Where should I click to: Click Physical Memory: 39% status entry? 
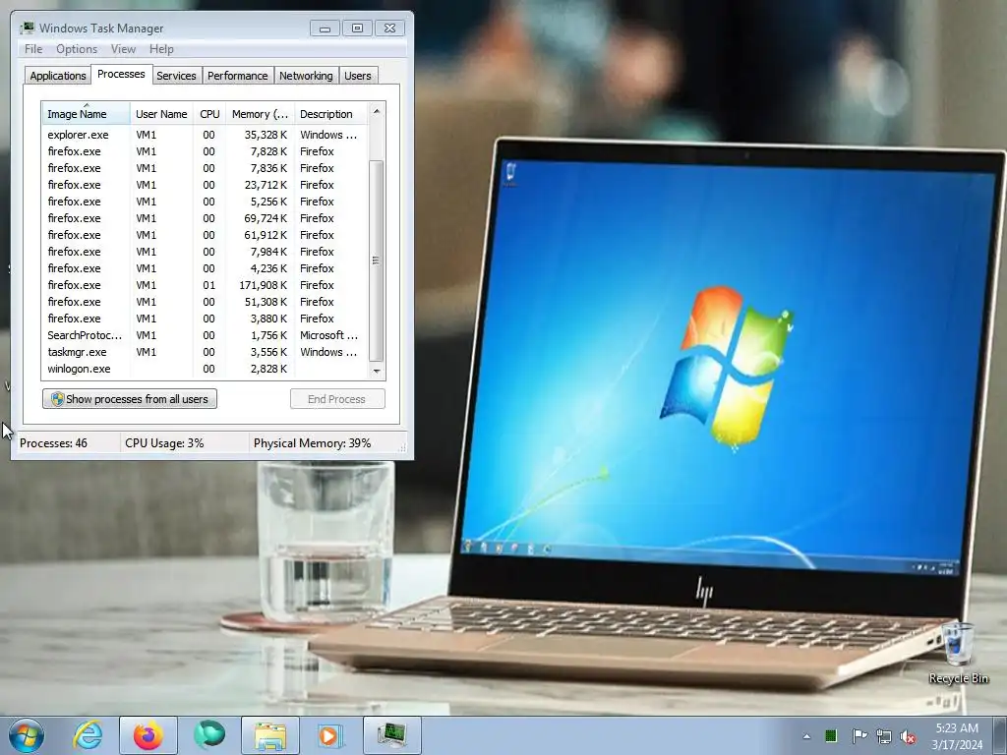312,443
